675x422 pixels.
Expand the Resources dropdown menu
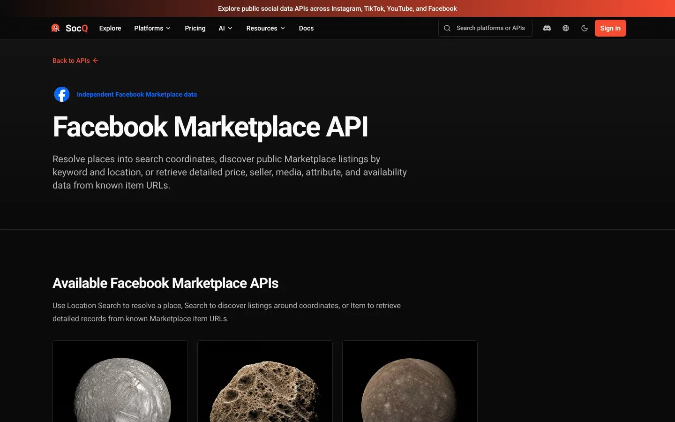pos(266,28)
